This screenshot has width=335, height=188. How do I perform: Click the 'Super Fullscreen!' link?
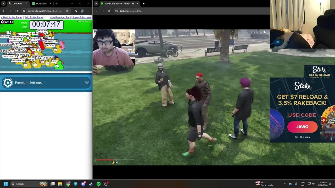82,17
